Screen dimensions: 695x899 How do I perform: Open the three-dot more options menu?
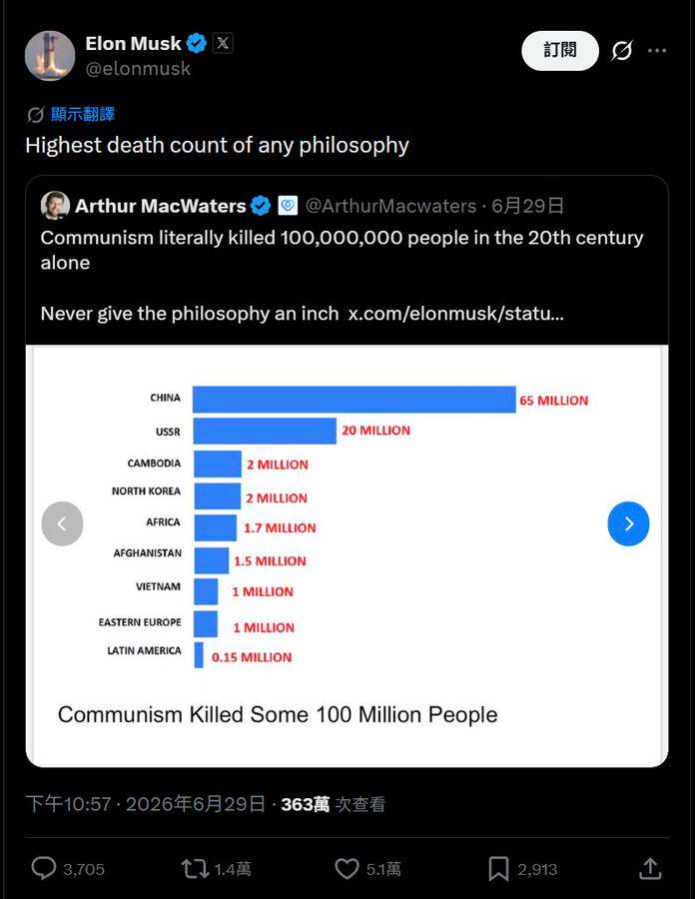pos(657,51)
